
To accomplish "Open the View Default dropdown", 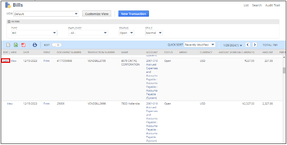I will click(46, 14).
